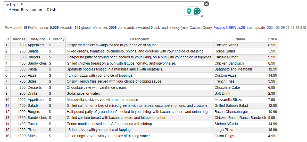
Task: Click the textarea resize handle
Action: [x=202, y=16]
